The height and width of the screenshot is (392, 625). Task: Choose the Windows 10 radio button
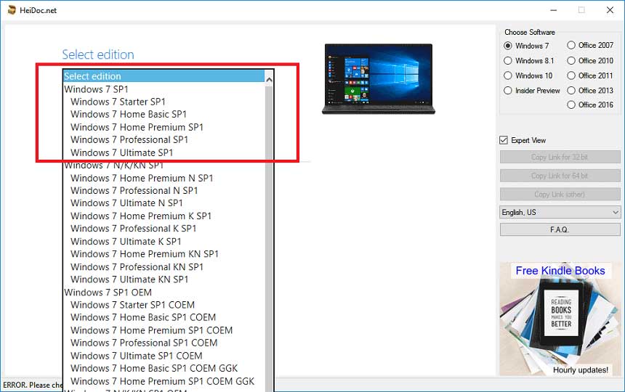coord(508,75)
